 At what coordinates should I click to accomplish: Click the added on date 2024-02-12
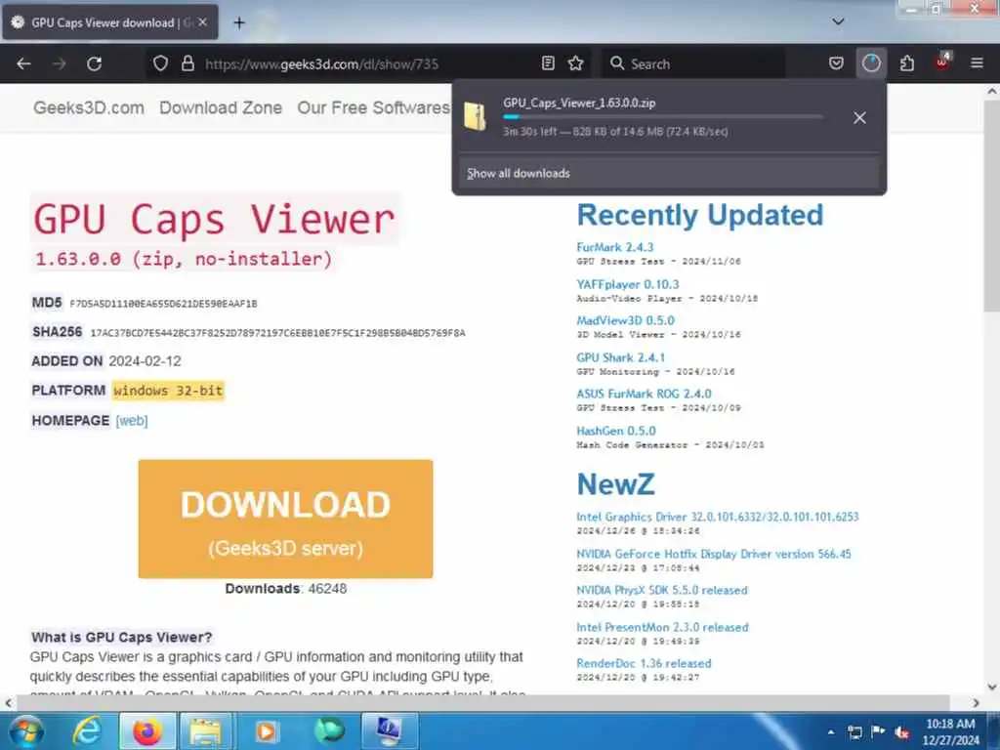pyautogui.click(x=145, y=361)
